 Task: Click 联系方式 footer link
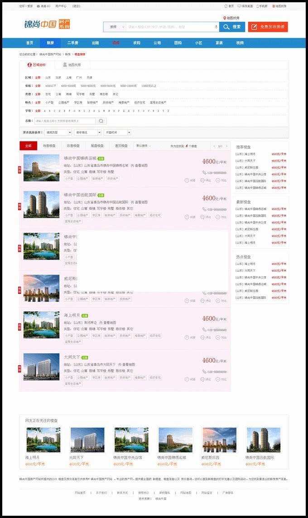(122, 493)
